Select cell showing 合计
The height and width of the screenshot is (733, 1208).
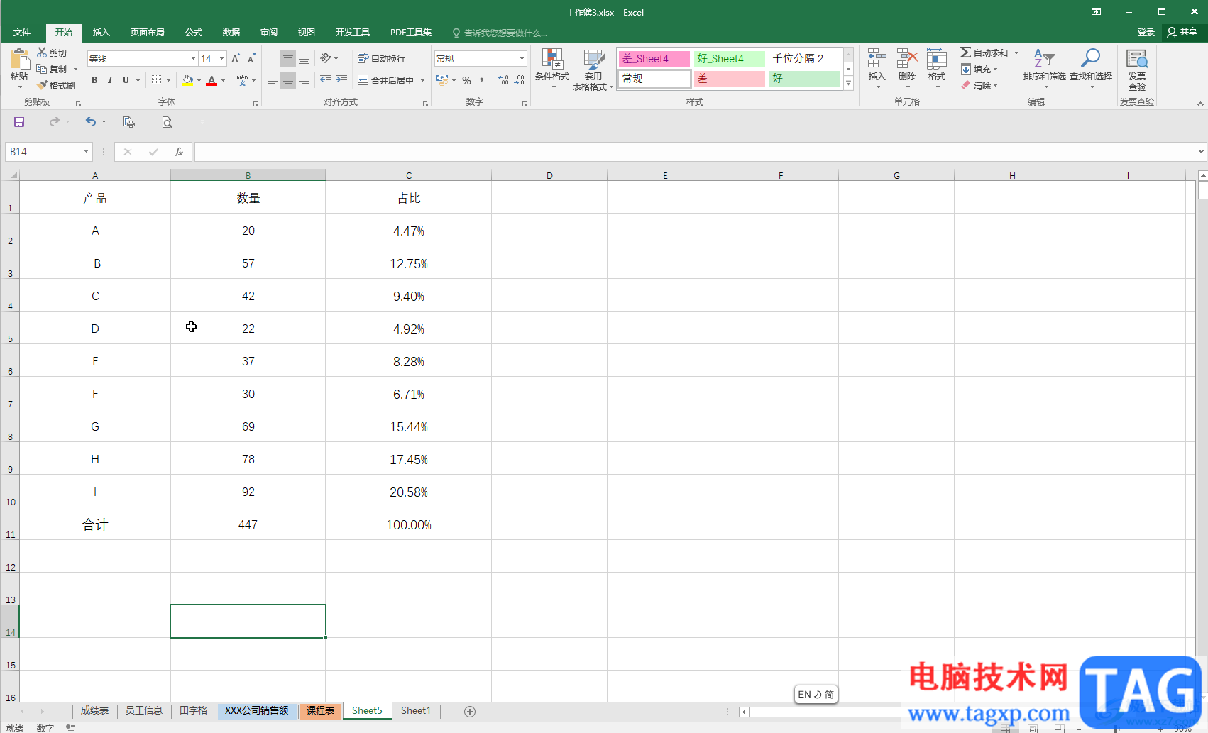click(x=95, y=524)
